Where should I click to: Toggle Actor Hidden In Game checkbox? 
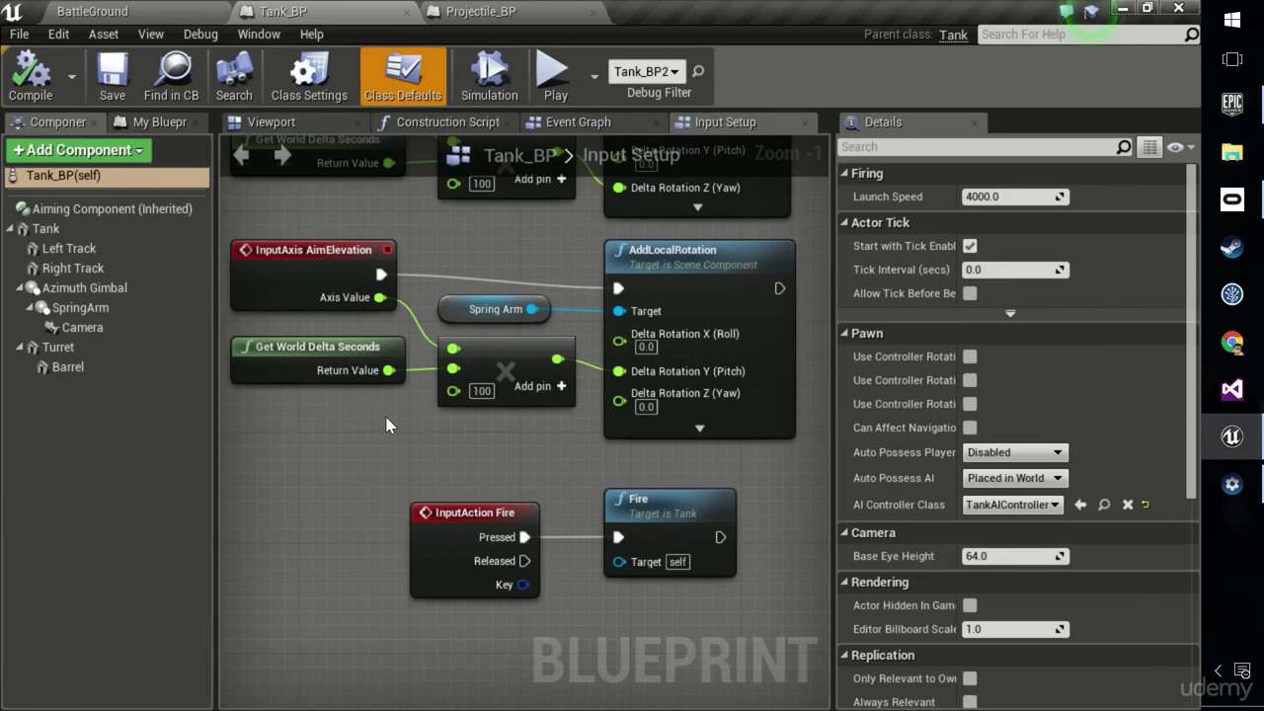click(x=970, y=605)
